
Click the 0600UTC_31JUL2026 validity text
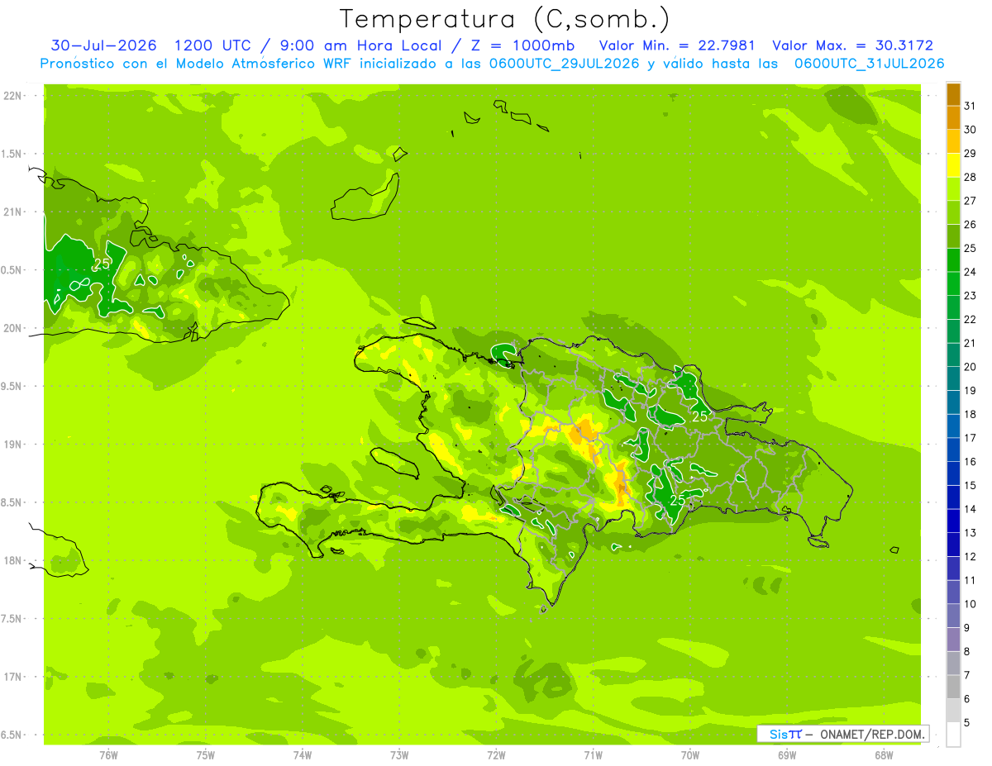pos(869,64)
